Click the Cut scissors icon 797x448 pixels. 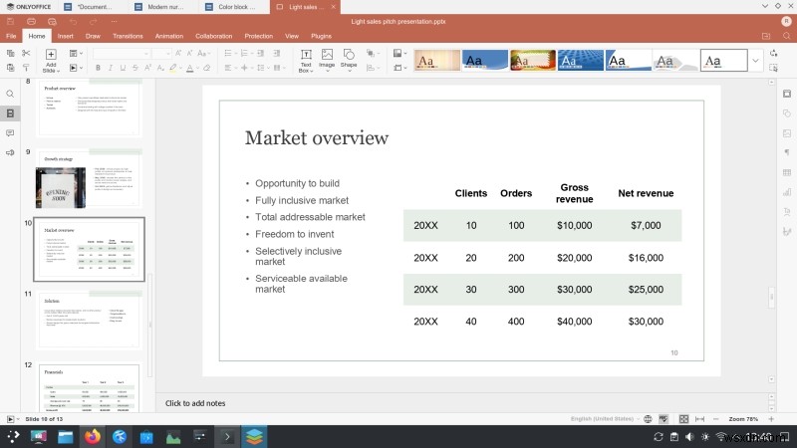(26, 54)
